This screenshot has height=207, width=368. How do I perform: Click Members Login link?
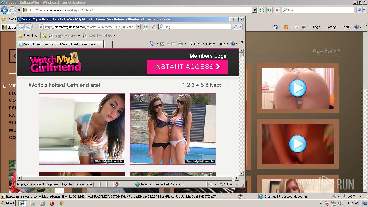tap(208, 56)
